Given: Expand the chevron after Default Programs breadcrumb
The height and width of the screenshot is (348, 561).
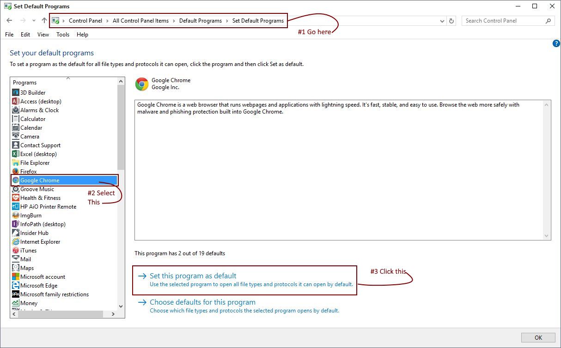Looking at the screenshot, I should coord(227,21).
